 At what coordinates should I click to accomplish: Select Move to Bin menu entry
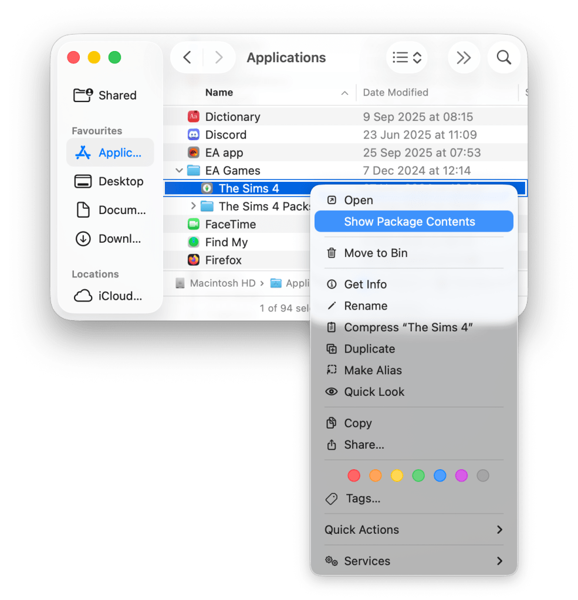click(x=376, y=253)
